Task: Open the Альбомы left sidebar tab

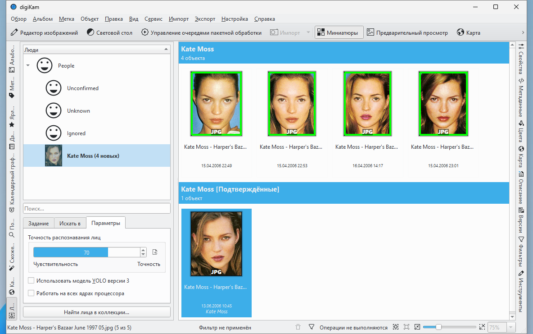Action: 12,60
